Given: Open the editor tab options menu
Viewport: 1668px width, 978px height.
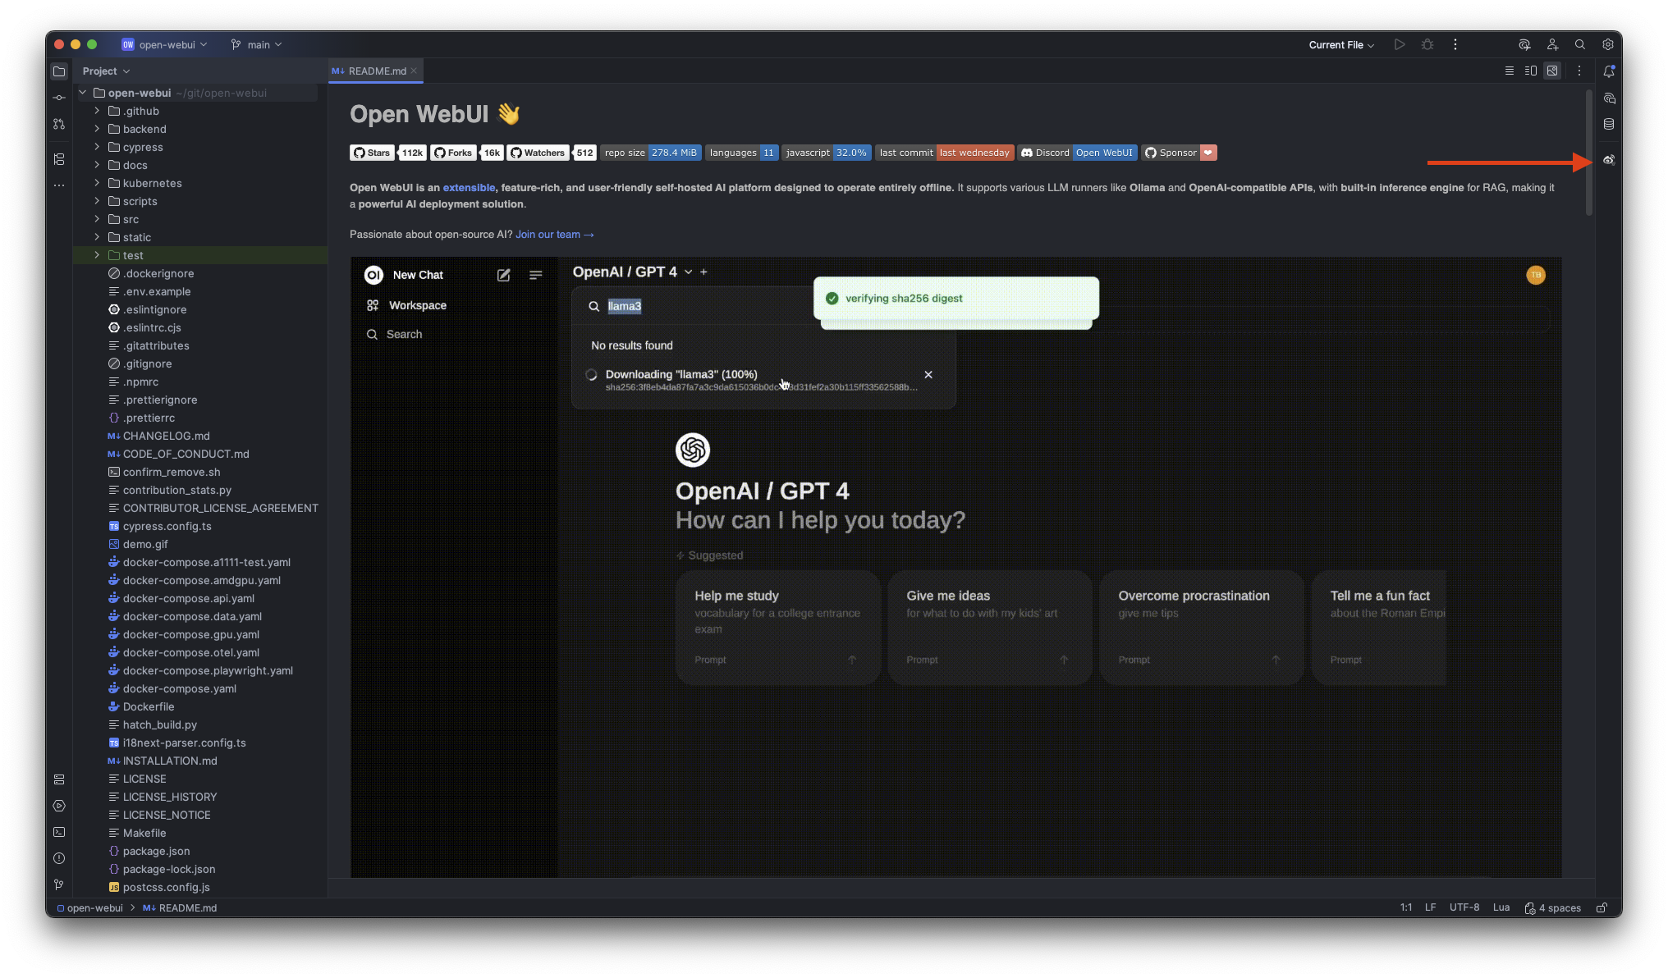Looking at the screenshot, I should [1579, 71].
